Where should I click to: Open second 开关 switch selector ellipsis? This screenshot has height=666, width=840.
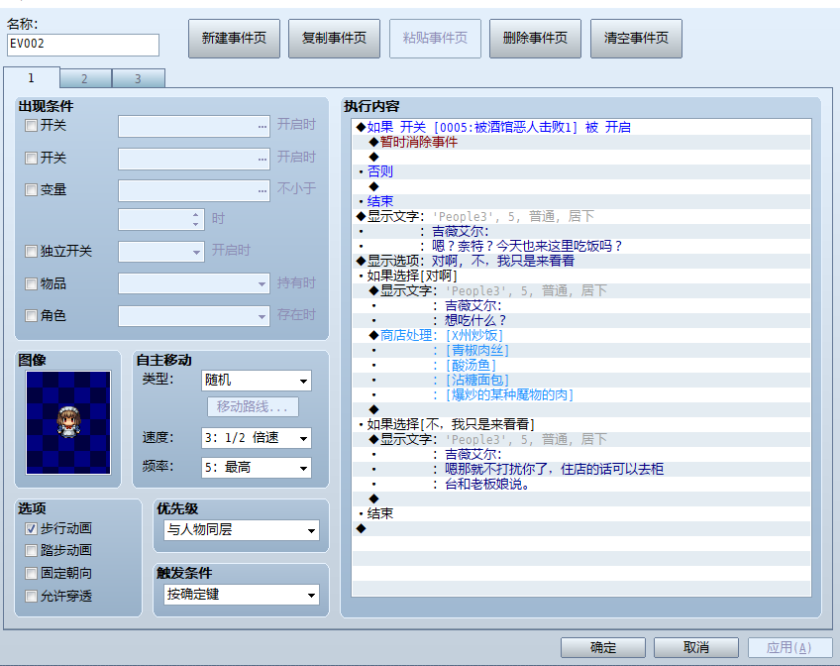pos(262,159)
